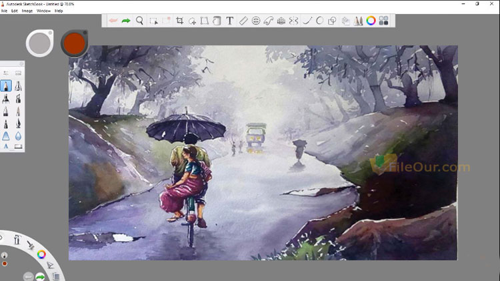Select the Marker brush in palette
The height and width of the screenshot is (281, 500).
[x=6, y=98]
